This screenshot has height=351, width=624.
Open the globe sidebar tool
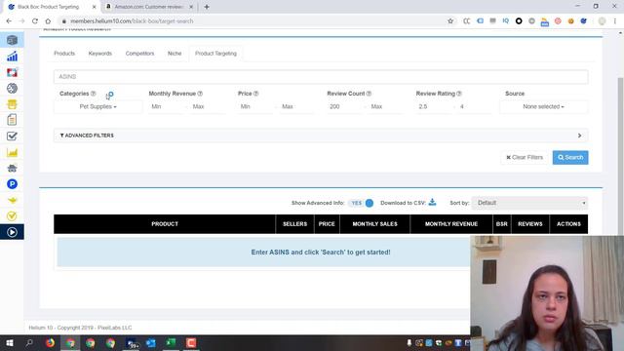click(12, 89)
